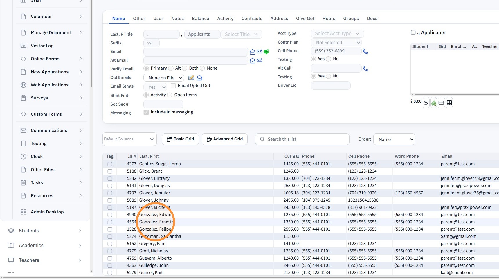Click the green cash icon button
499x279 pixels.
point(434,103)
